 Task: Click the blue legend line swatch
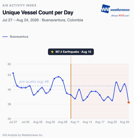[5, 37]
